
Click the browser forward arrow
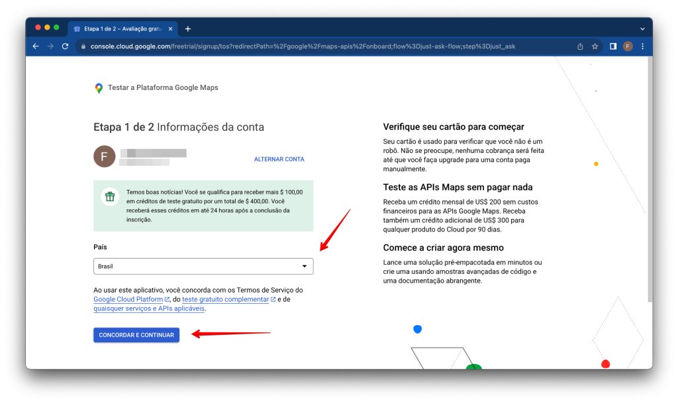pos(50,46)
